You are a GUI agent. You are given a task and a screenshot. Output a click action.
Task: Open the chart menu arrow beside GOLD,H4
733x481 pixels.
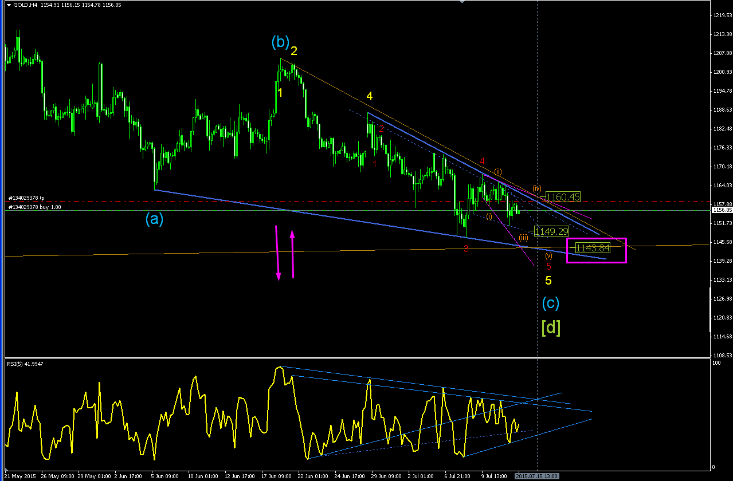[9, 5]
